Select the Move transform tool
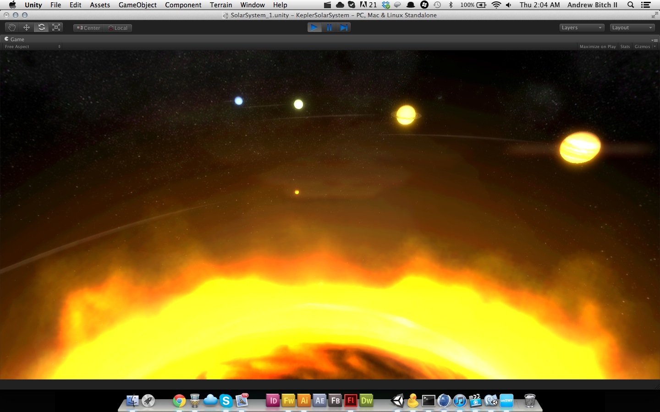660x412 pixels. 27,27
